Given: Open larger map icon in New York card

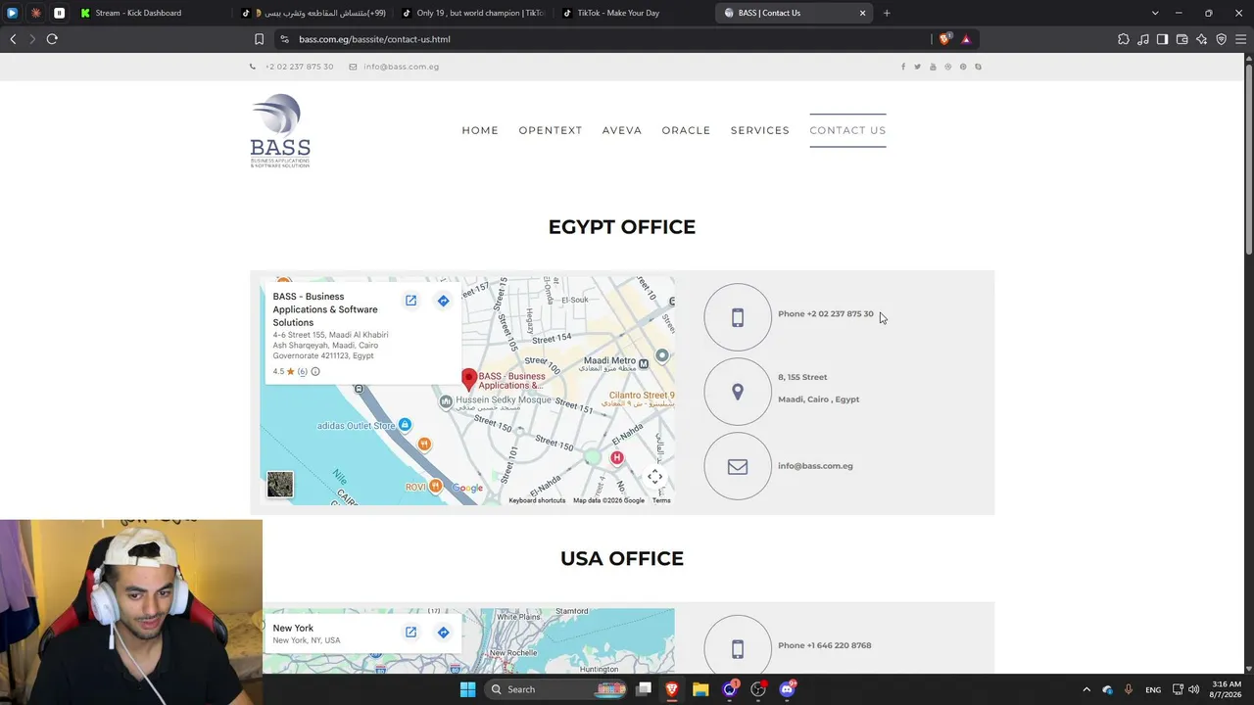Looking at the screenshot, I should [411, 633].
